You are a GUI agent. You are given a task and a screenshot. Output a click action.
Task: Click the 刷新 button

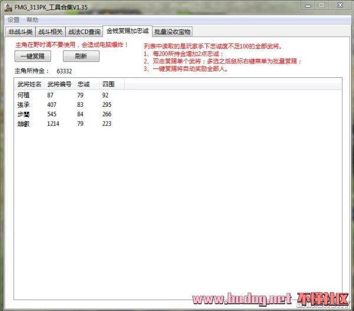tap(81, 56)
